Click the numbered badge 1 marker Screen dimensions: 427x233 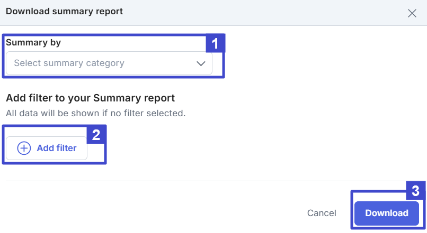[x=215, y=43]
